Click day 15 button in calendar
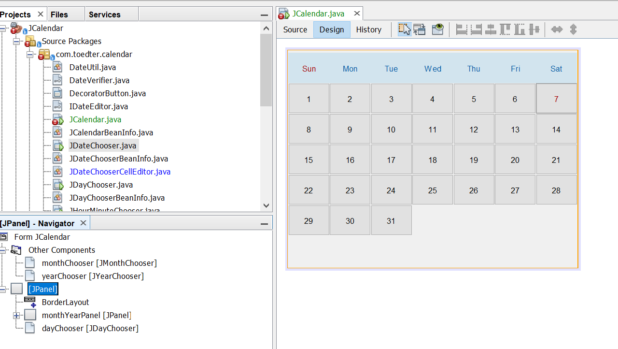This screenshot has width=618, height=349. 309,160
